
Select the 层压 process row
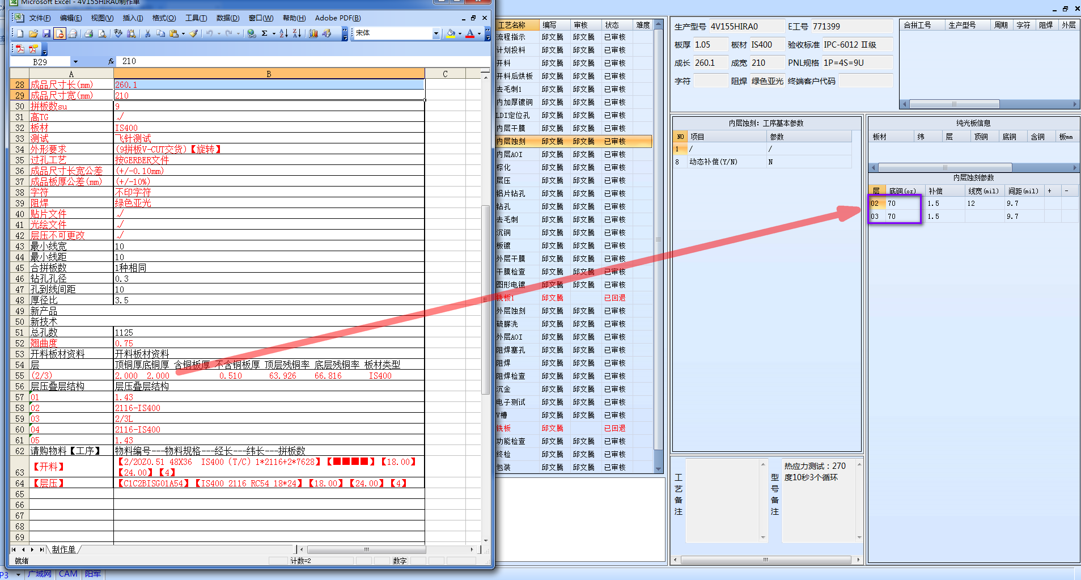tap(574, 180)
